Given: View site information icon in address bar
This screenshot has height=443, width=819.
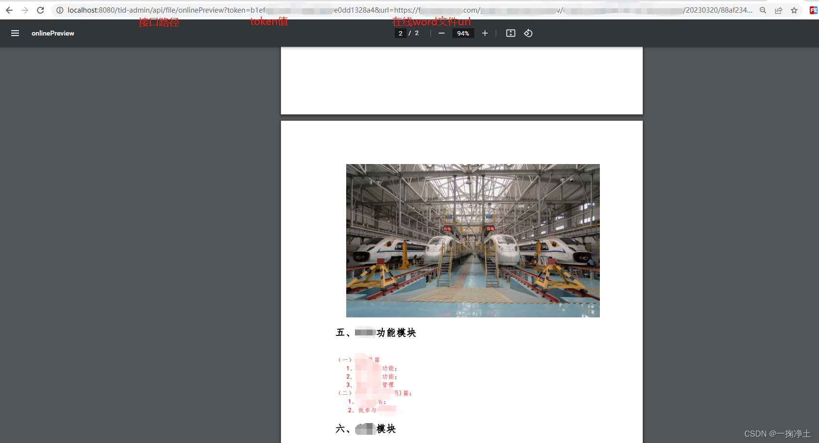Looking at the screenshot, I should [x=60, y=10].
